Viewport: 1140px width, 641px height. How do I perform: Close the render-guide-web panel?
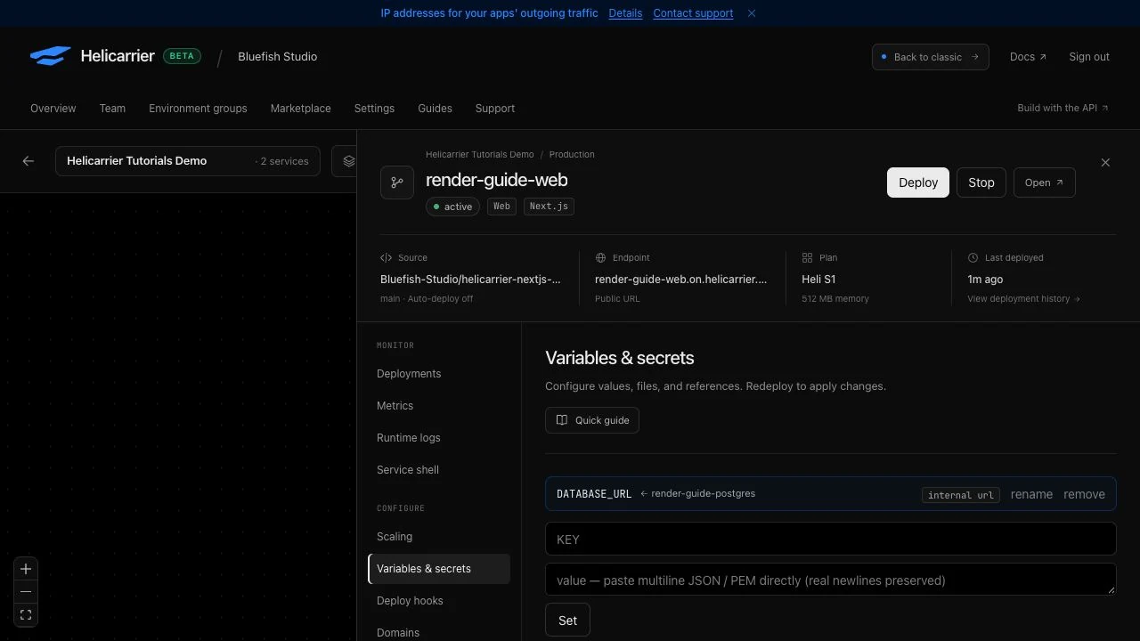click(1105, 163)
